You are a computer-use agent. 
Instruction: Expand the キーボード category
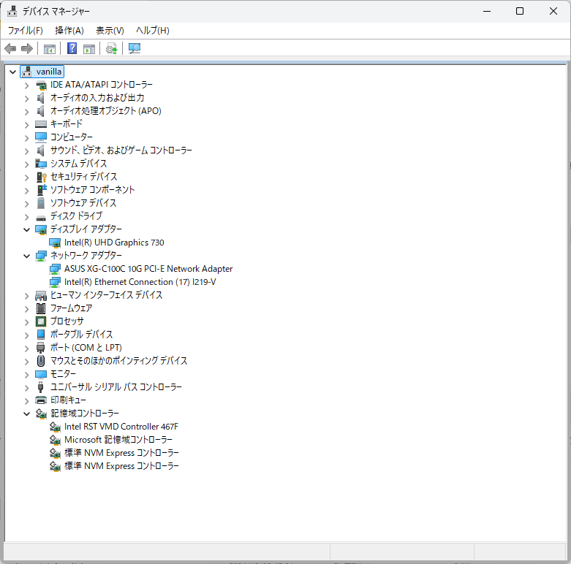[26, 124]
